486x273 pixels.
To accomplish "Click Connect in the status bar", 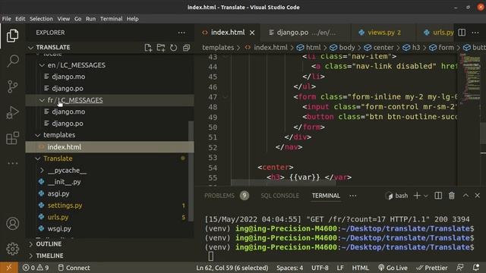I will (74, 268).
